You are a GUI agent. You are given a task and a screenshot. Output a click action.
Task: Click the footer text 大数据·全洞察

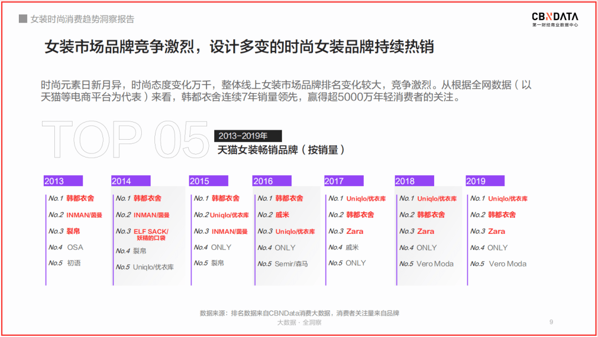pyautogui.click(x=300, y=323)
